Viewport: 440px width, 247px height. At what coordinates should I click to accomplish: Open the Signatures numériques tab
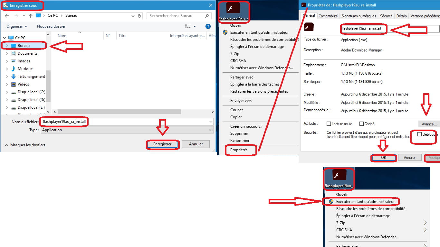pos(359,16)
